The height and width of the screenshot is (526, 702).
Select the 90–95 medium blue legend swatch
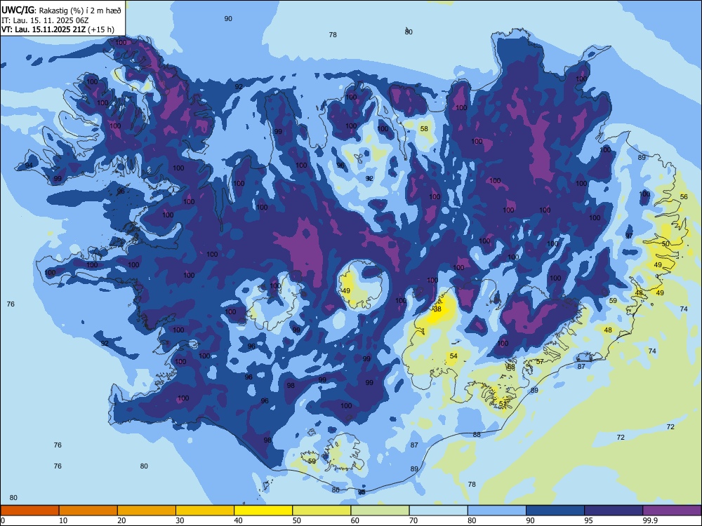point(555,511)
